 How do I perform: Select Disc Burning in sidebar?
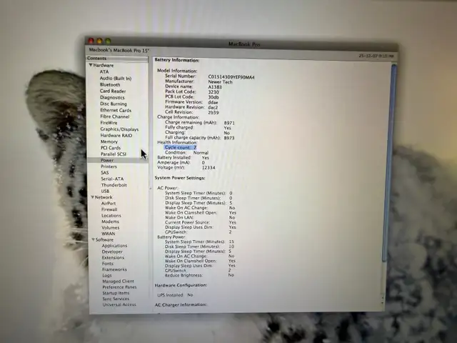pos(114,104)
